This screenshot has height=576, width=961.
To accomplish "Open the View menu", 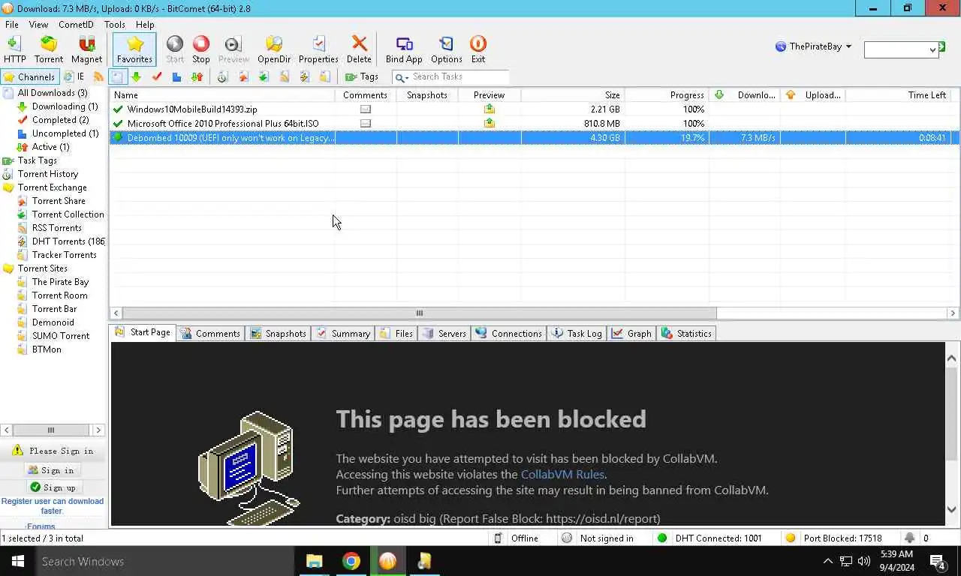I will point(38,25).
